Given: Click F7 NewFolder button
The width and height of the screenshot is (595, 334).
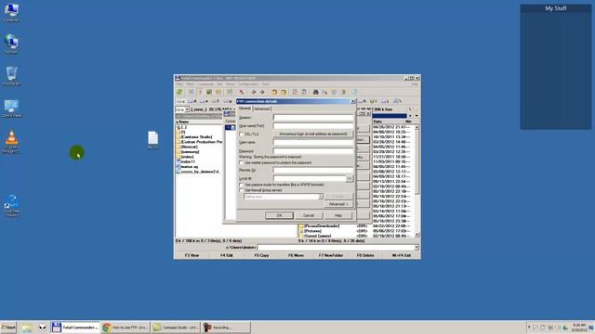Looking at the screenshot, I should (331, 256).
